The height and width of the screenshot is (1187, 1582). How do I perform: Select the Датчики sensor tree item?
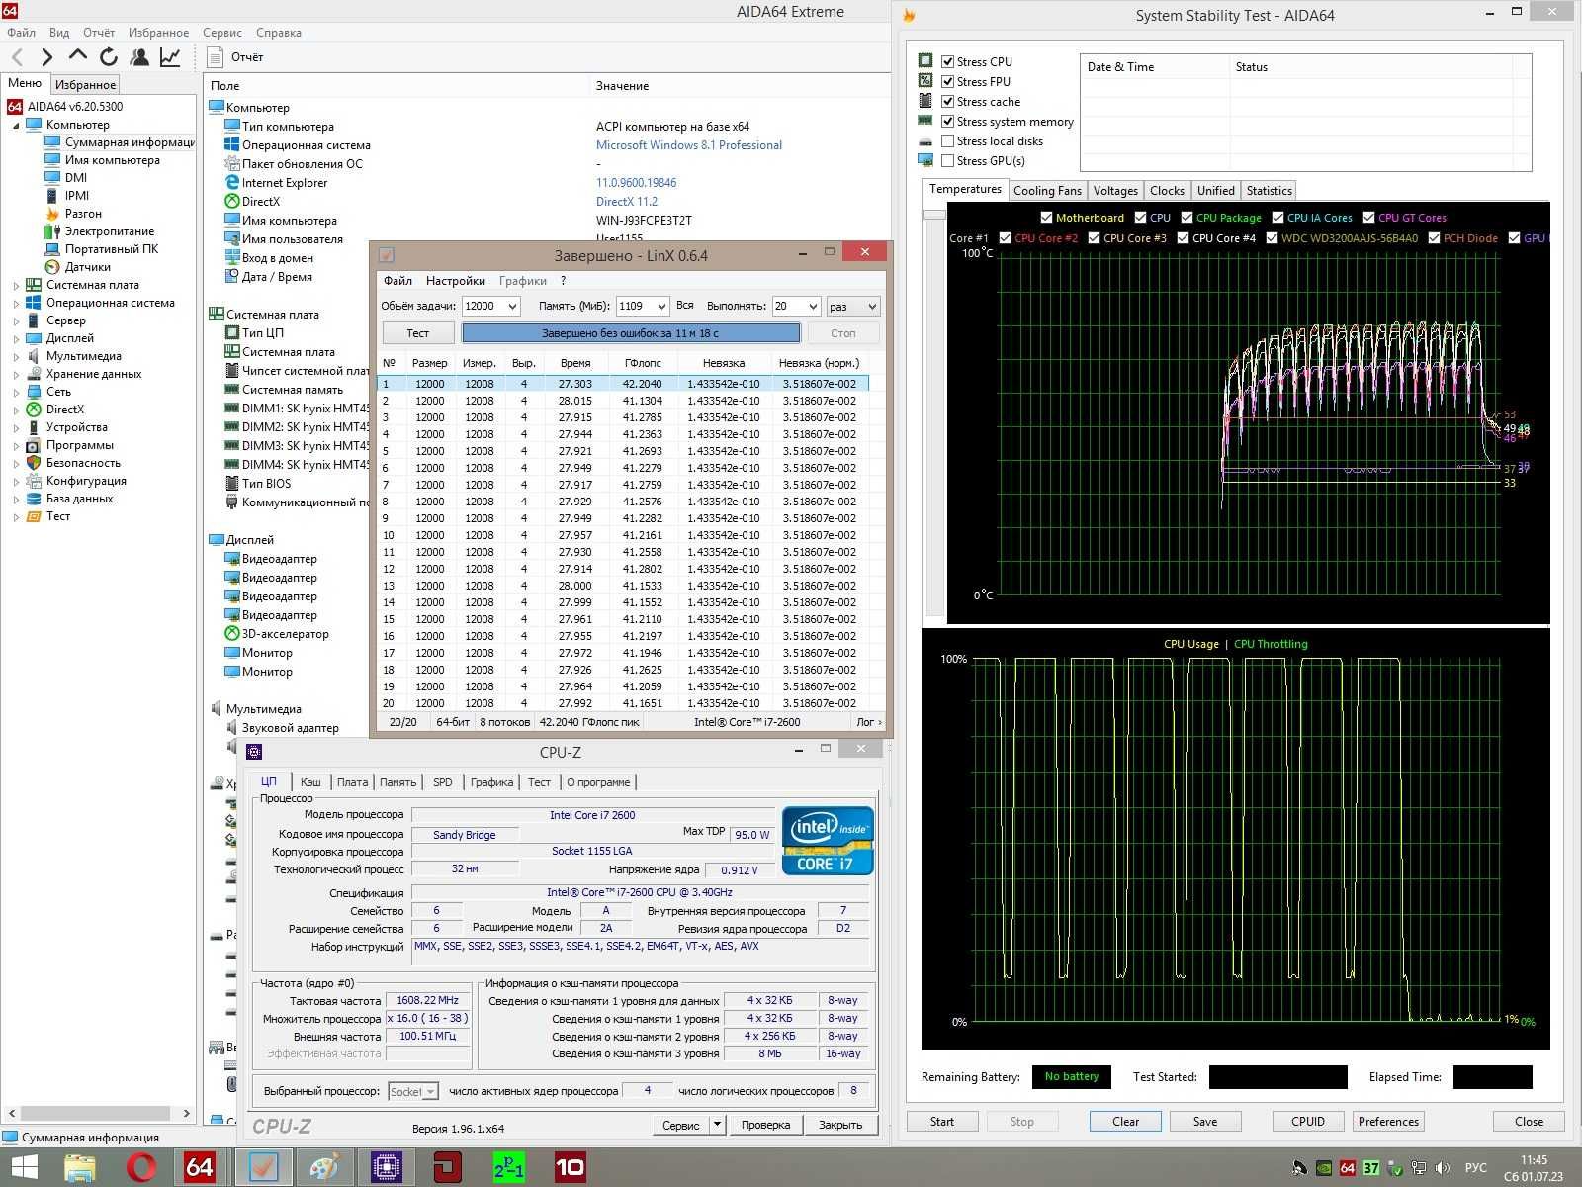pyautogui.click(x=88, y=267)
